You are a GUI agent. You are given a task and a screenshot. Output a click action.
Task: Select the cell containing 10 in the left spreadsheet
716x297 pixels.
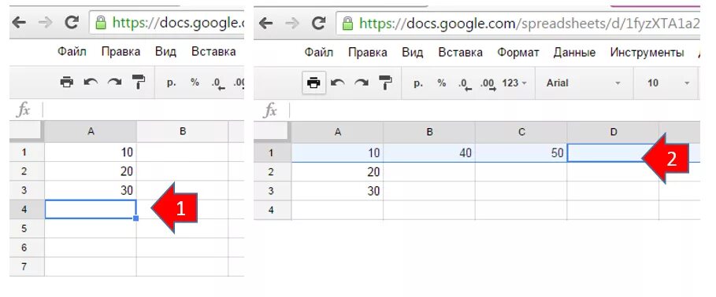point(91,152)
